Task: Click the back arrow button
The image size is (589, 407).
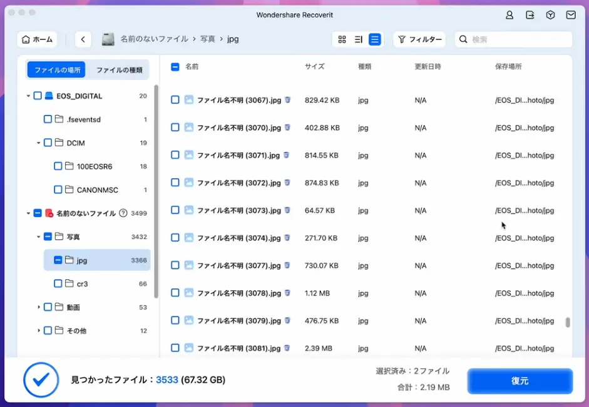Action: (83, 39)
